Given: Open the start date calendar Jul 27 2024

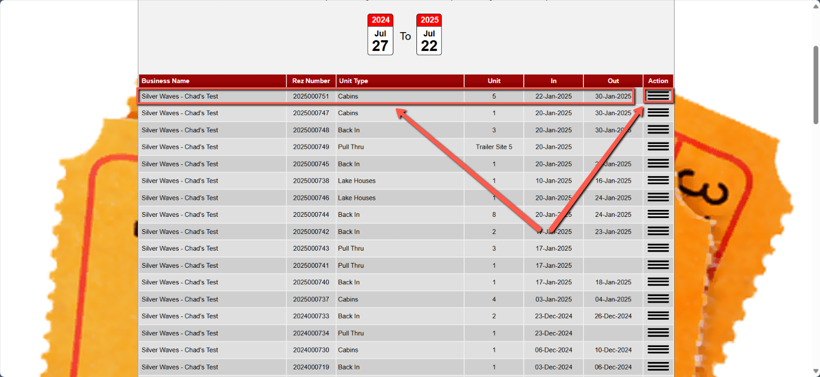Looking at the screenshot, I should coord(380,34).
